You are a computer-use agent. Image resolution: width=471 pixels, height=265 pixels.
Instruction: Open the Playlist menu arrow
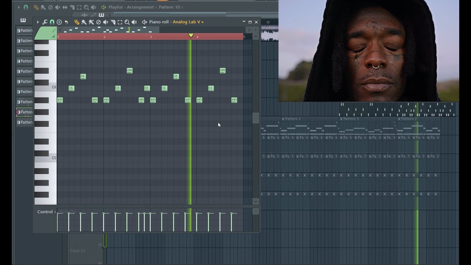[19, 7]
